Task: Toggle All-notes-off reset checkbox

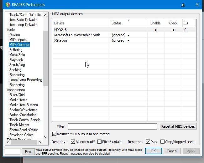Action: (x=73, y=142)
